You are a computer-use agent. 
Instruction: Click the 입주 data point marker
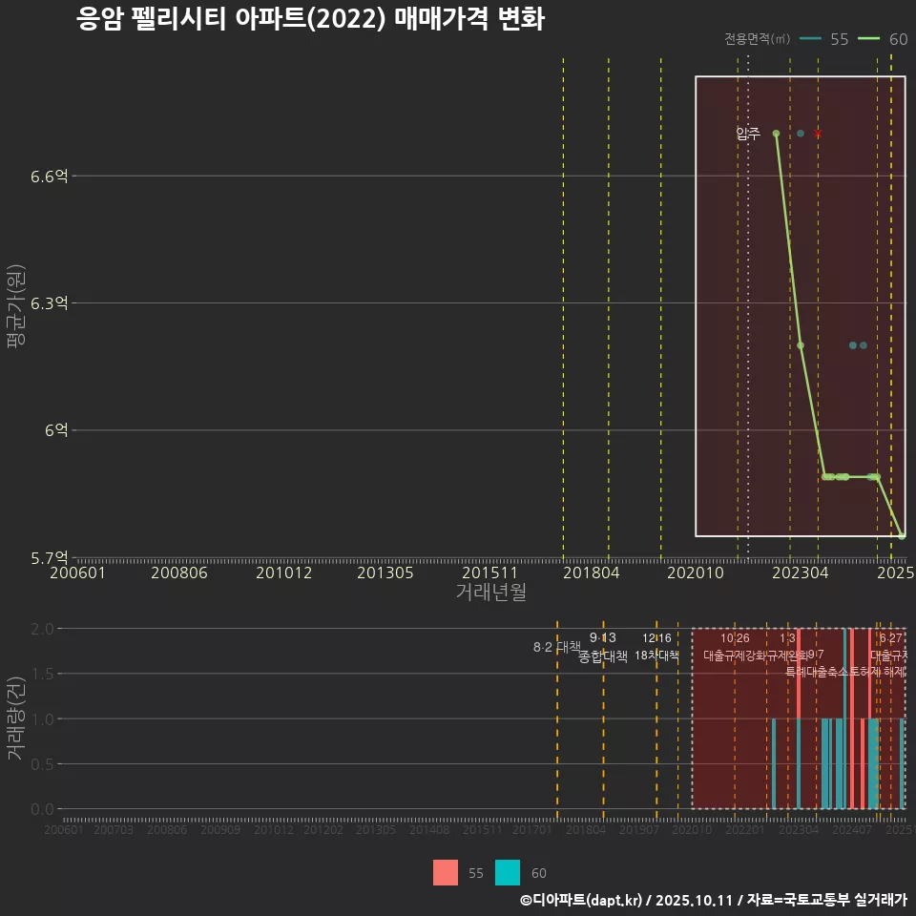775,135
